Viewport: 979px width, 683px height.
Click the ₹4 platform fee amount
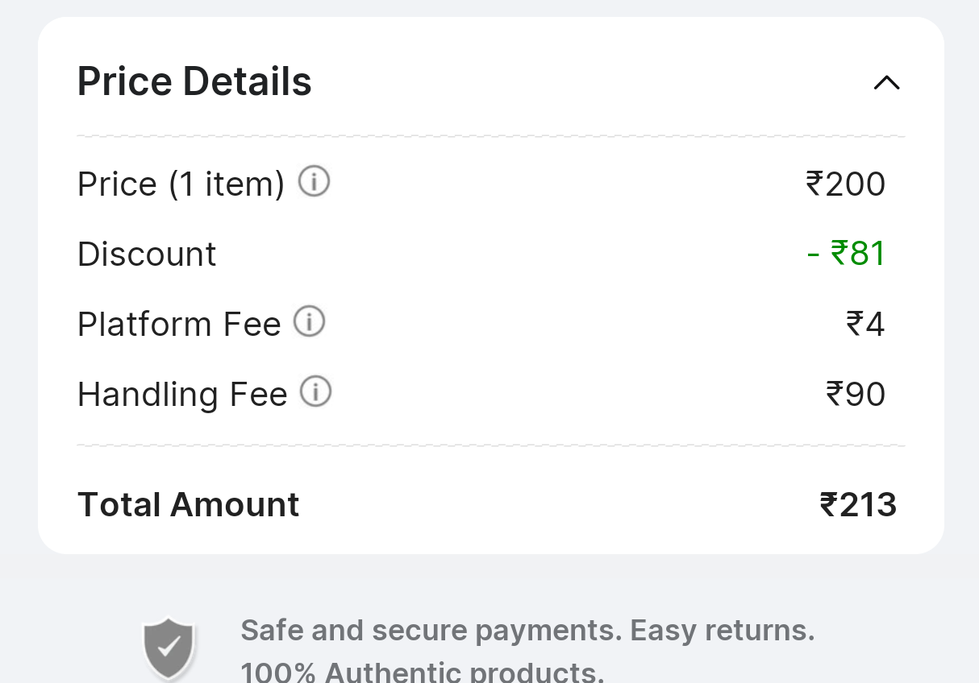pos(865,325)
